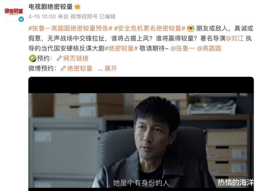This screenshot has width=258, height=191.
Task: Open the 绝密较量 weibo reservation link
Action: (x=80, y=68)
